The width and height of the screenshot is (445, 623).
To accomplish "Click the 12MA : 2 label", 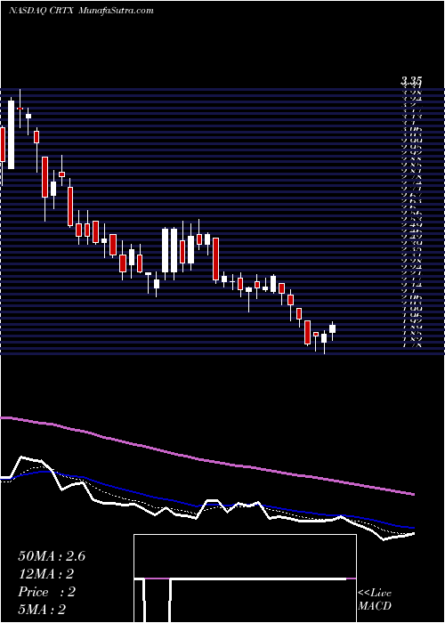I will [45, 574].
